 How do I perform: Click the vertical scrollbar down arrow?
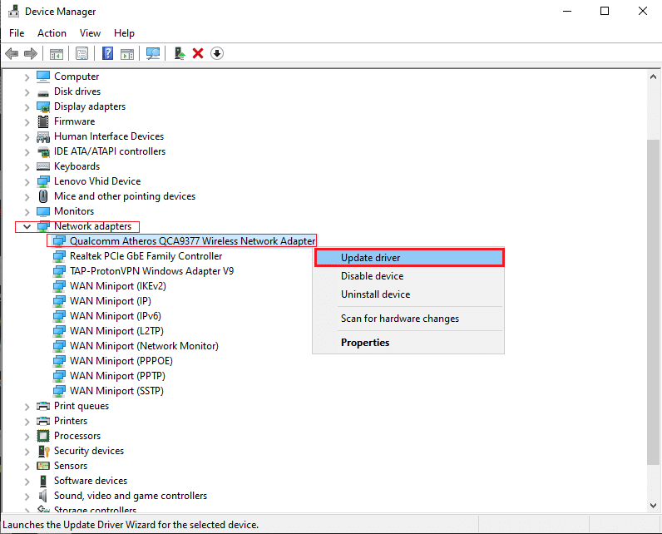tap(654, 506)
